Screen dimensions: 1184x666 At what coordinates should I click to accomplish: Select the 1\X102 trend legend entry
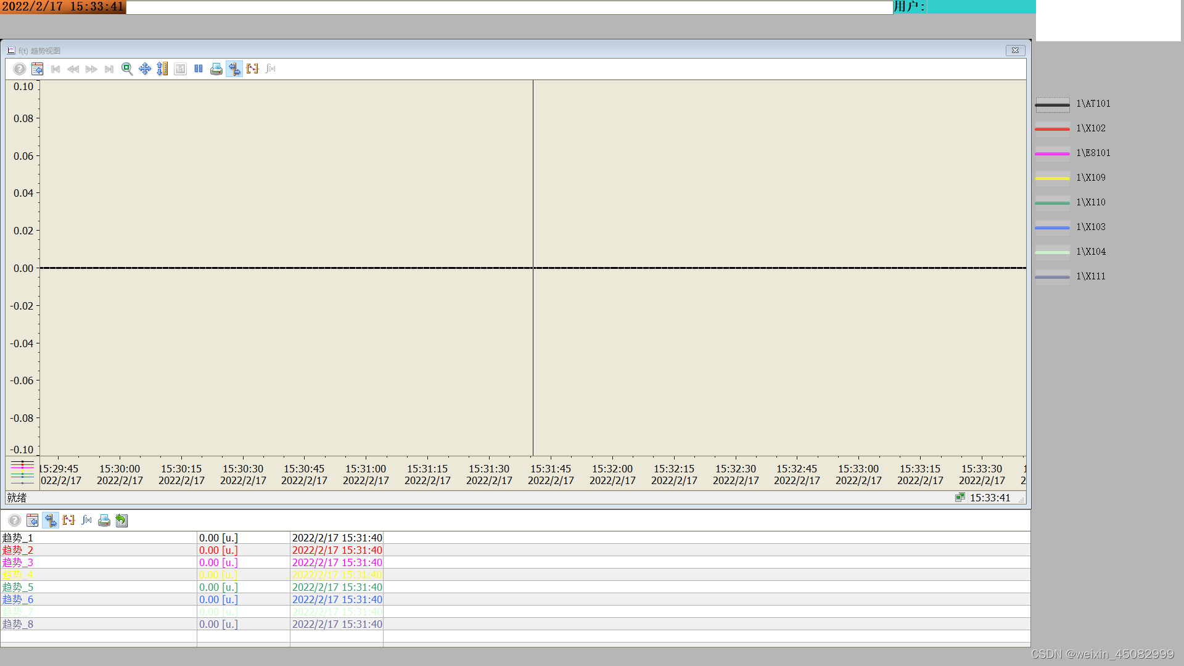tap(1090, 128)
